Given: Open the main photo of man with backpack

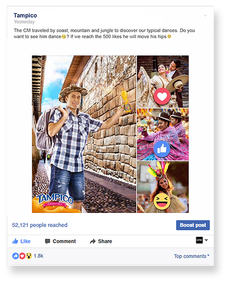Looking at the screenshot, I should pyautogui.click(x=84, y=134).
